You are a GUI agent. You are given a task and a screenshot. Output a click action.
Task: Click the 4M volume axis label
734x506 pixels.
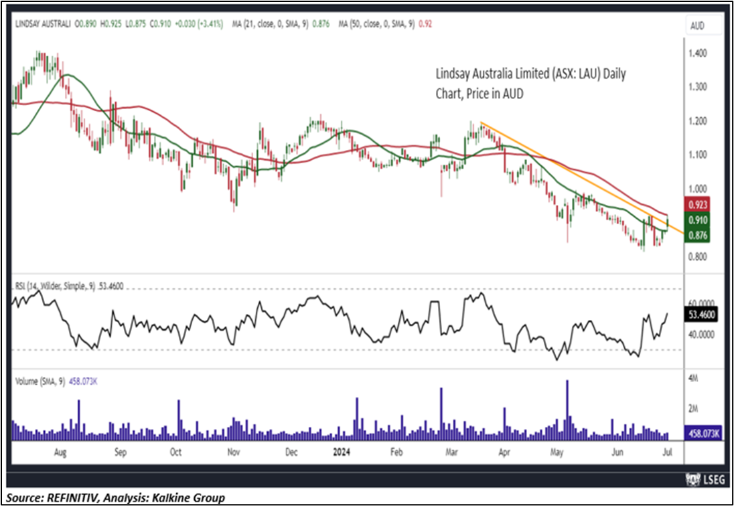pyautogui.click(x=692, y=379)
